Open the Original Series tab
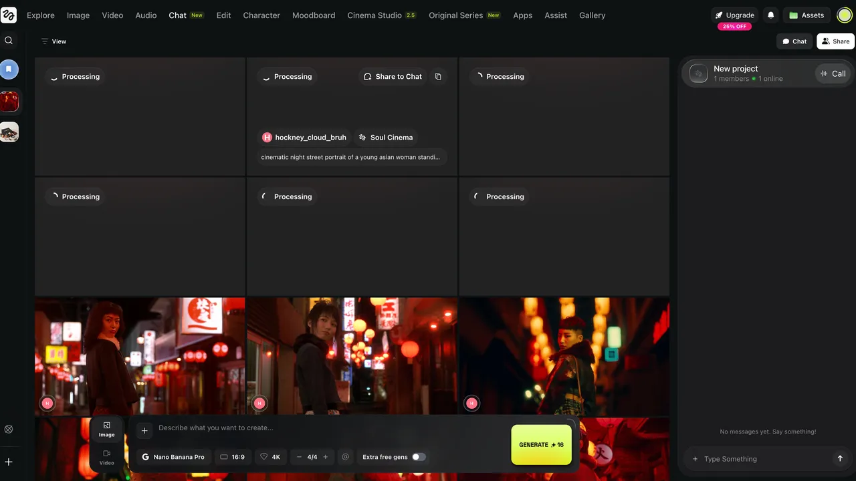856x481 pixels. coord(465,15)
